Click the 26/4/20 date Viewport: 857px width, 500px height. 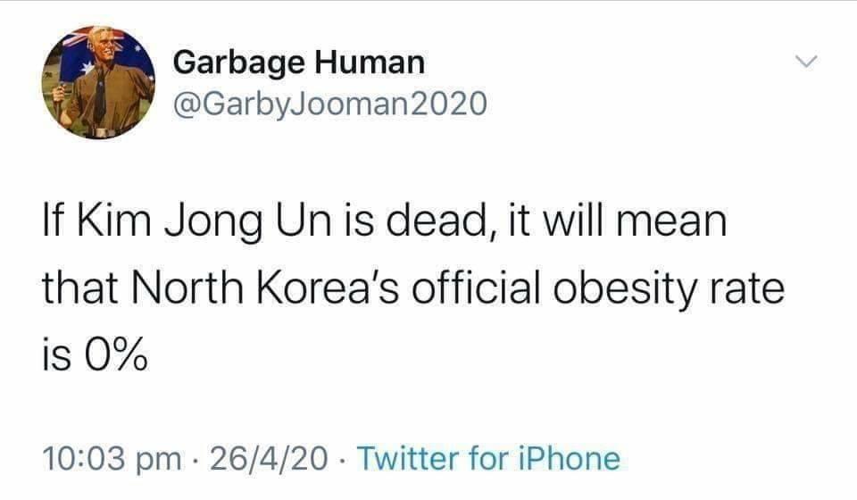269,458
